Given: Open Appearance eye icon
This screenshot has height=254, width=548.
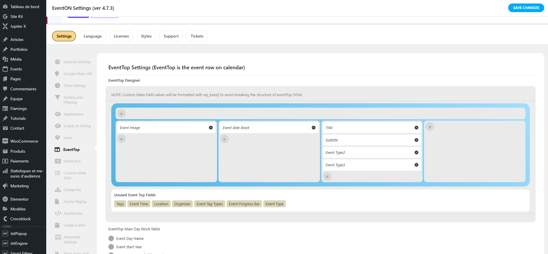Looking at the screenshot, I should point(58,114).
